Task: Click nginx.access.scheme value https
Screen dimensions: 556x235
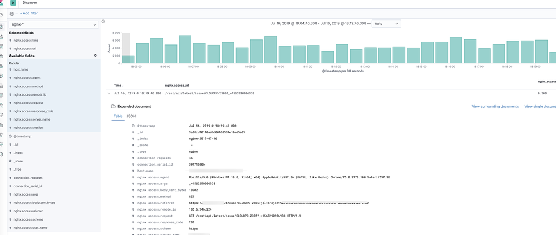Action: click(194, 229)
